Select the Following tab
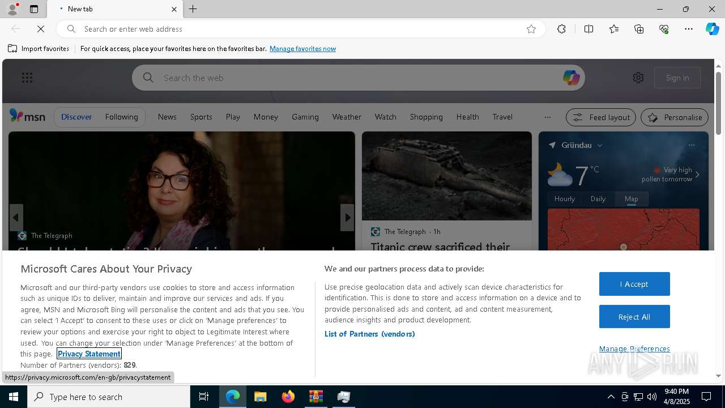The height and width of the screenshot is (408, 725). [121, 117]
